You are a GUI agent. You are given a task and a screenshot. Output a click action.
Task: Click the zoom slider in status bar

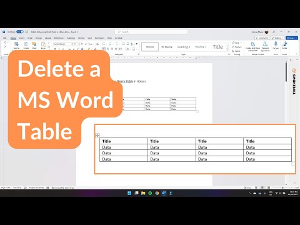(282, 187)
